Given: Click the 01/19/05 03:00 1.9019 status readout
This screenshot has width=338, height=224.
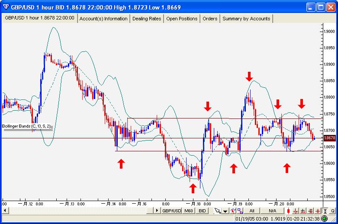Looking at the screenshot, I should point(260,219).
